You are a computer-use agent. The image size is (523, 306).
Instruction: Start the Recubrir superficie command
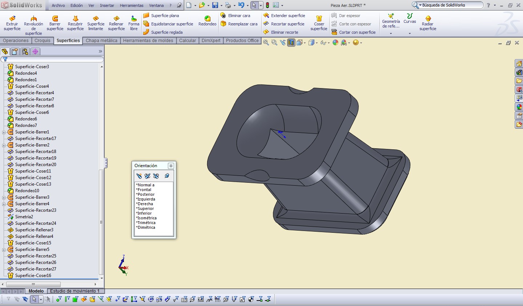75,23
